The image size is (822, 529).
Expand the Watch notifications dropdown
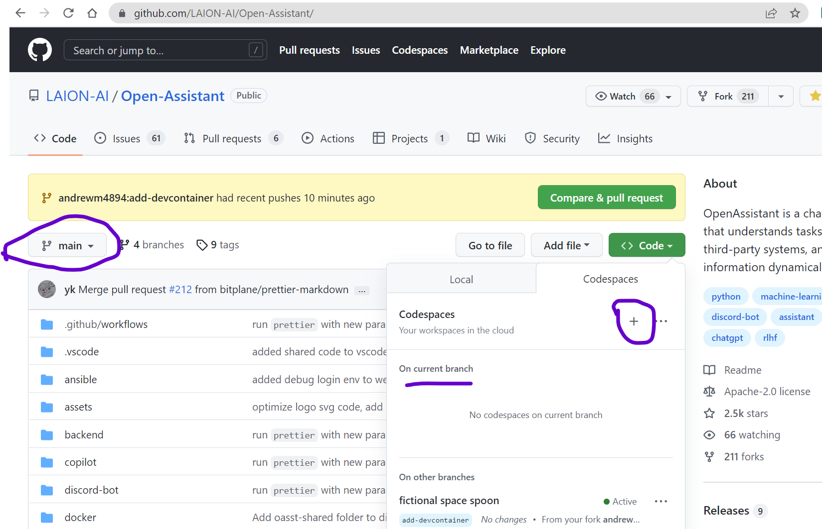click(633, 96)
